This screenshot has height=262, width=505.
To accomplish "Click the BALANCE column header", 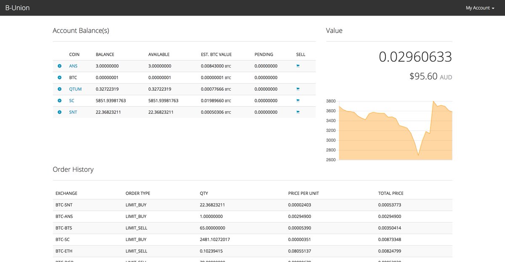I will pos(105,55).
